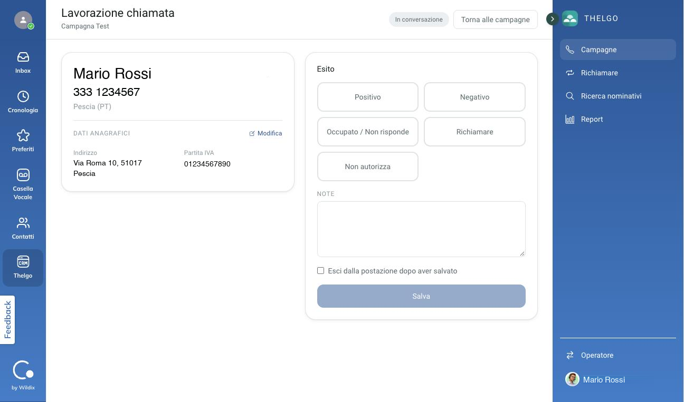Click the Modifica edit pencil icon
Viewport: 684px width, 402px height.
pyautogui.click(x=252, y=133)
